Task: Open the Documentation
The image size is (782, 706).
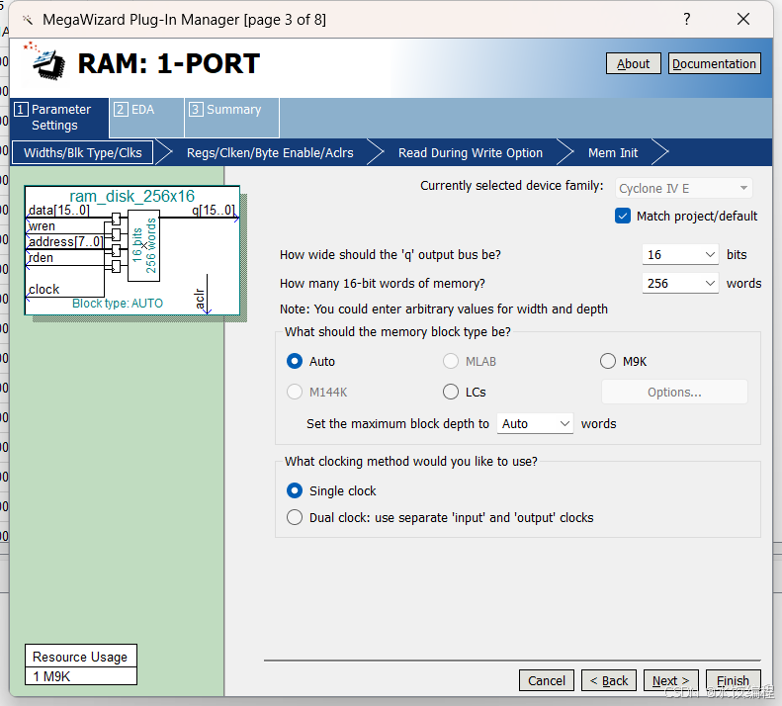Action: [714, 64]
